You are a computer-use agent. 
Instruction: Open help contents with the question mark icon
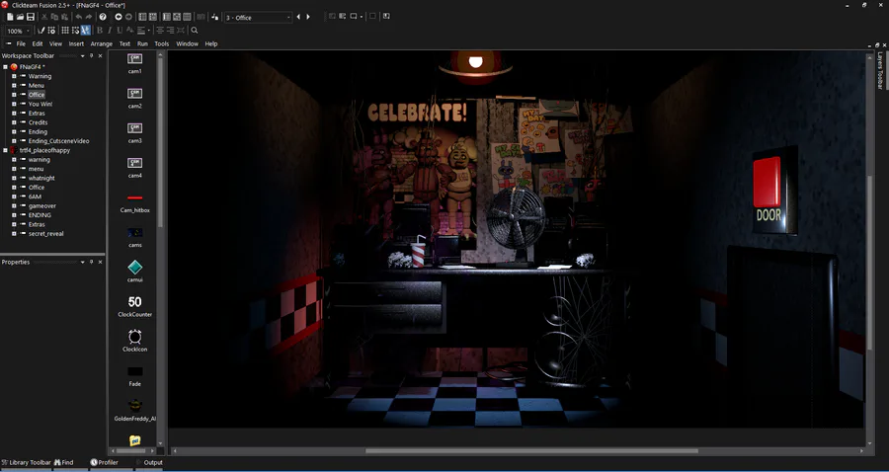(x=103, y=17)
